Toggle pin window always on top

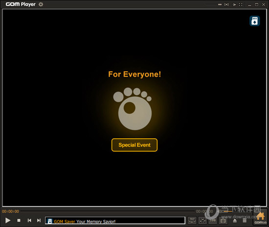pos(234,4)
